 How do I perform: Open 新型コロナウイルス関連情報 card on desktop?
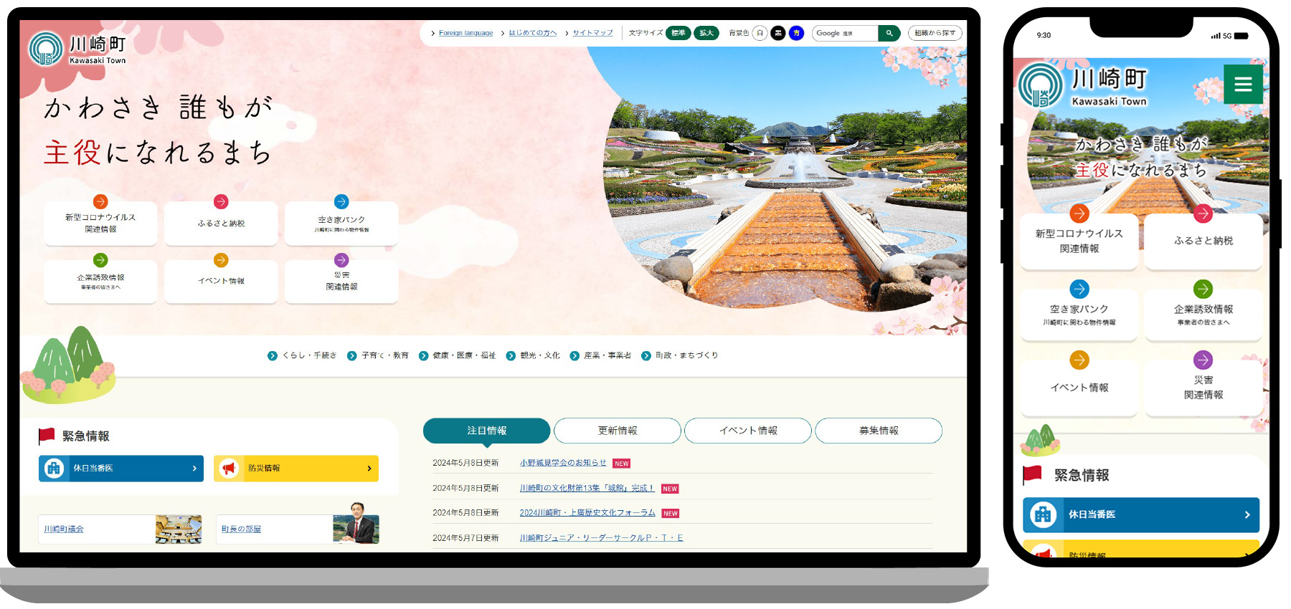pos(100,224)
